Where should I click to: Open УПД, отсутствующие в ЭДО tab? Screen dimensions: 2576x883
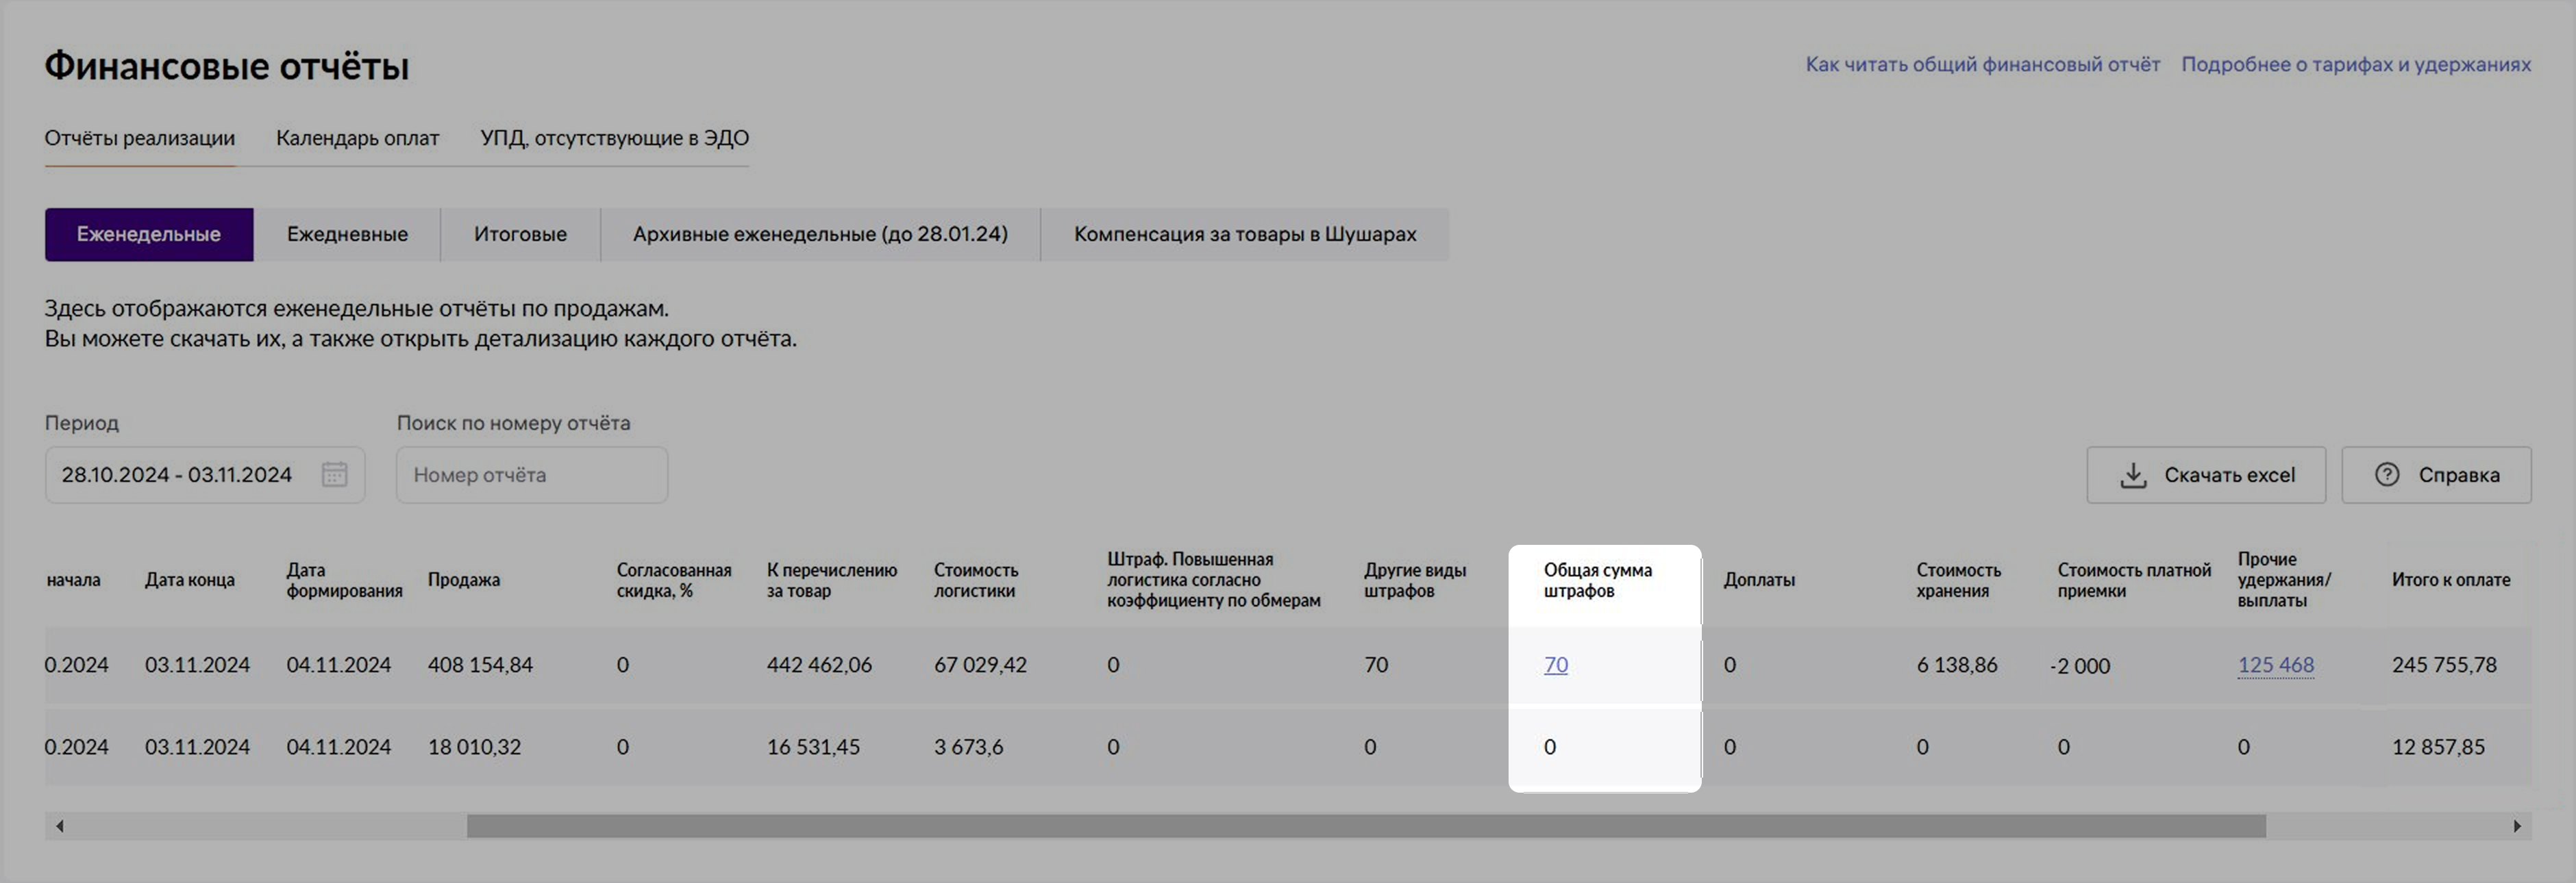[x=614, y=138]
